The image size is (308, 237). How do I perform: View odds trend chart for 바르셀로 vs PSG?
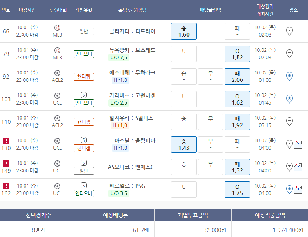pos(298,189)
